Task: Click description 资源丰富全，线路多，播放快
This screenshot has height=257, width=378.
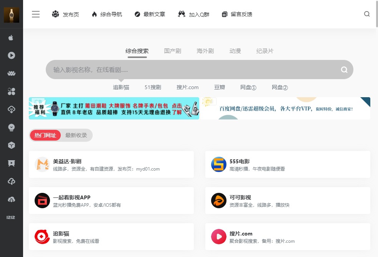Action: pyautogui.click(x=260, y=205)
